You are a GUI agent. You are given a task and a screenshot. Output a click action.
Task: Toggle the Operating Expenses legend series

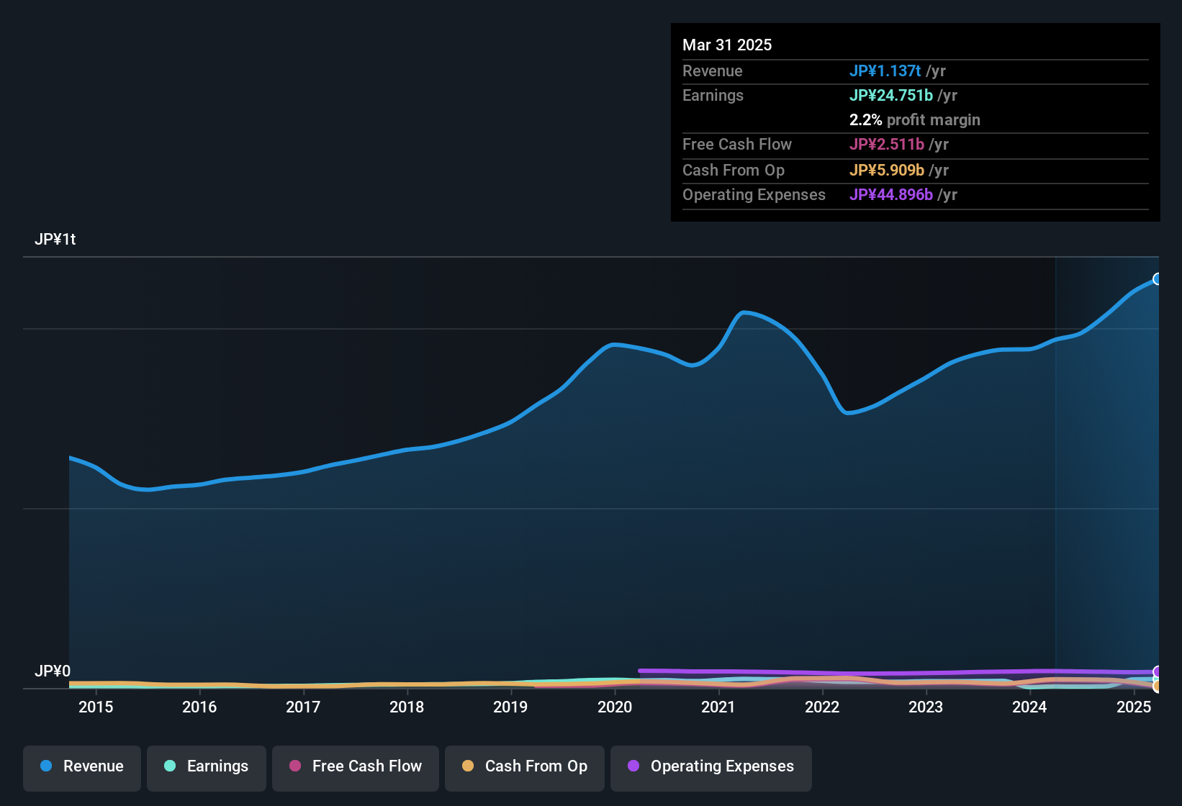coord(711,768)
